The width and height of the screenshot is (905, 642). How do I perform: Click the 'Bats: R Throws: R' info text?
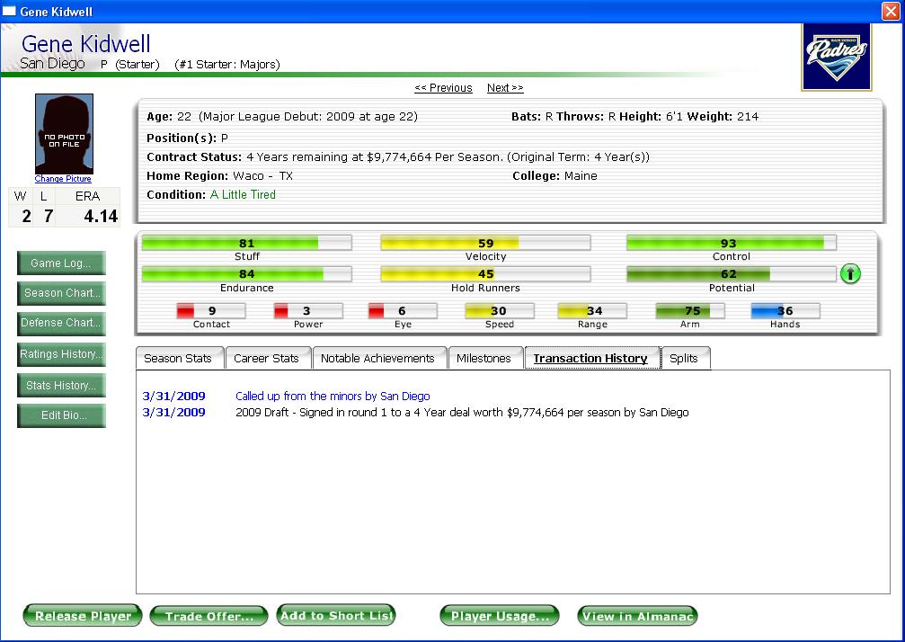(563, 117)
